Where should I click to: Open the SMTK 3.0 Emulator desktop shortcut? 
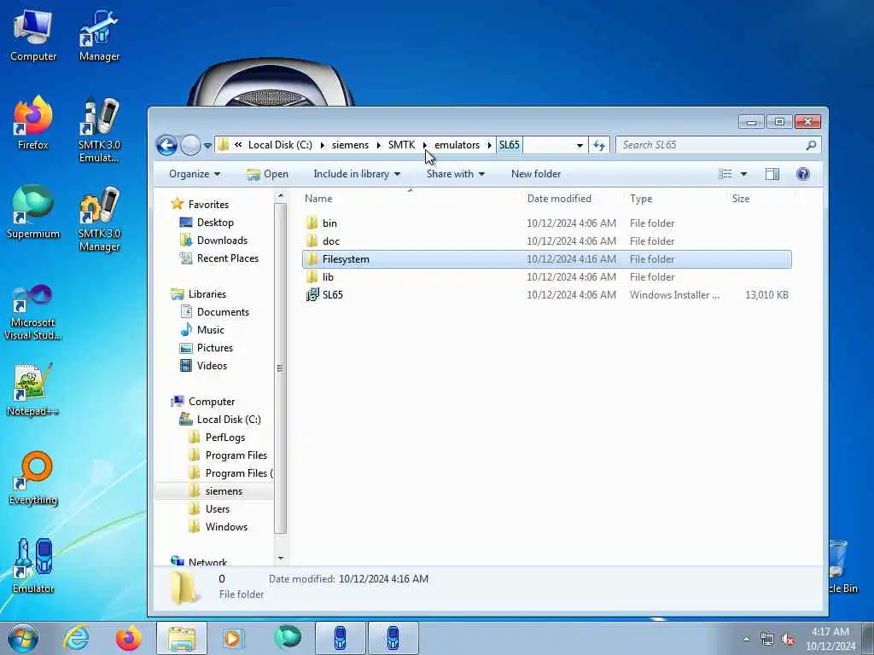point(99,130)
